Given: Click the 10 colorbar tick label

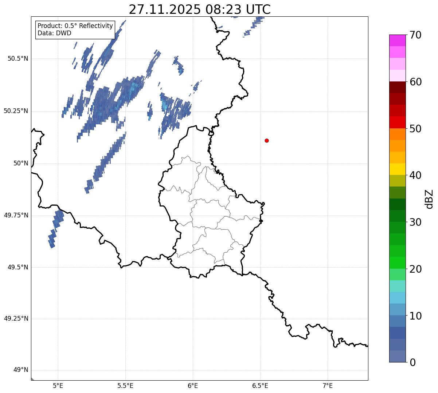Looking at the screenshot, I should click(x=416, y=316).
